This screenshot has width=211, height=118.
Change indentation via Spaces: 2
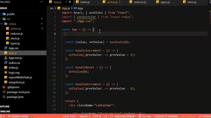[84, 116]
